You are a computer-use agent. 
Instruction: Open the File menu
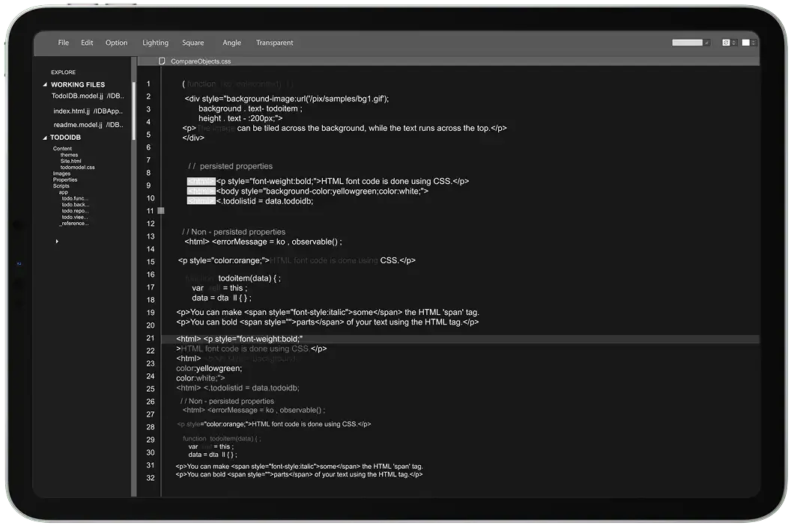64,43
